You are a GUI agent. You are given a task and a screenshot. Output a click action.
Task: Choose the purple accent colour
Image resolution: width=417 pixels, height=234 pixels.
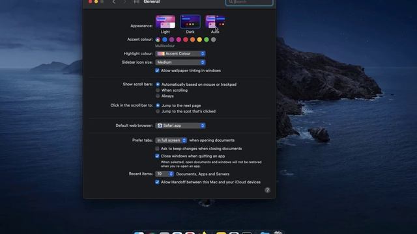(172, 40)
